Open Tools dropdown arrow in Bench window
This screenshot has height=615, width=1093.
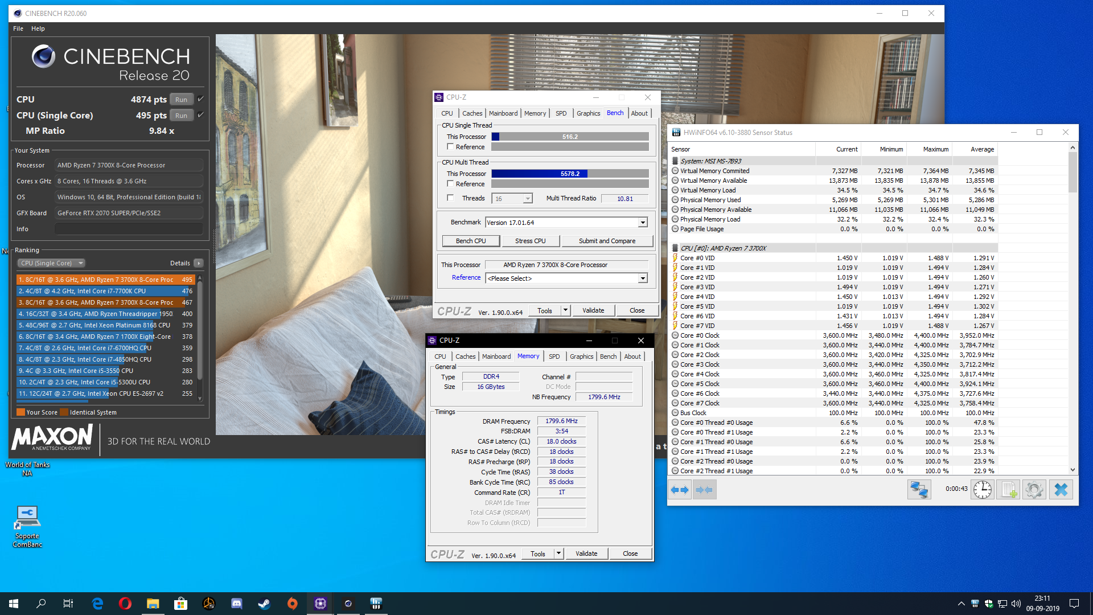pos(565,310)
